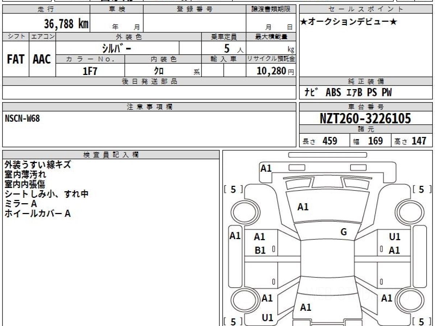435x326 pixels.
Task: Select the 後日発送部品 section header
Action: click(149, 81)
